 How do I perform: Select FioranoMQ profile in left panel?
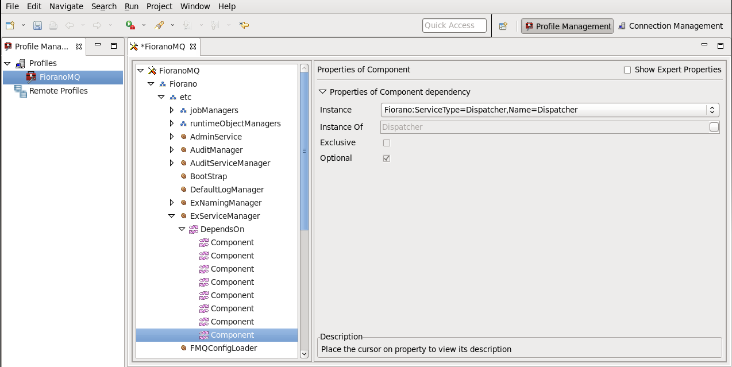click(63, 77)
